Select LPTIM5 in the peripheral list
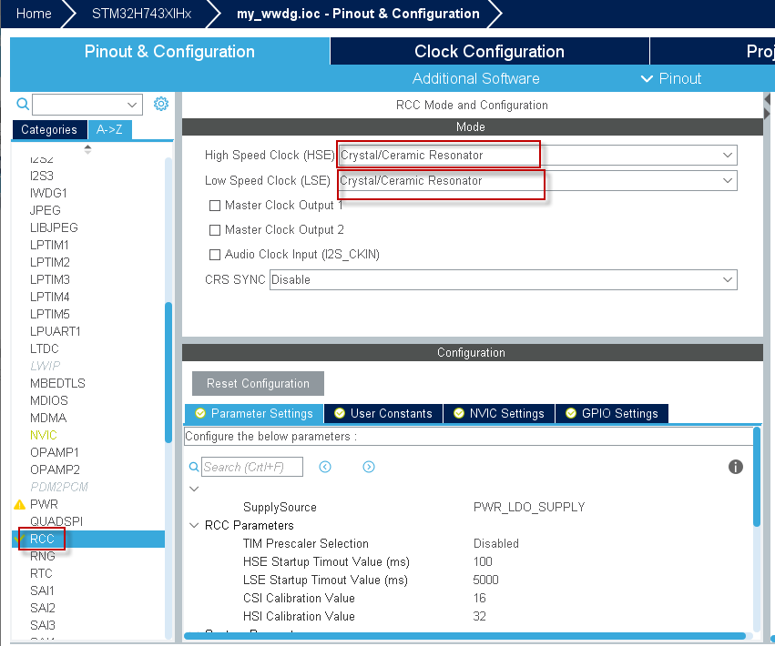The width and height of the screenshot is (775, 646). 50,314
